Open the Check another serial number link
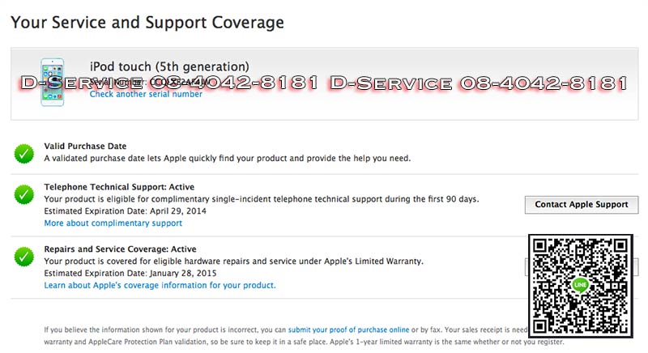This screenshot has width=648, height=353. (x=146, y=95)
